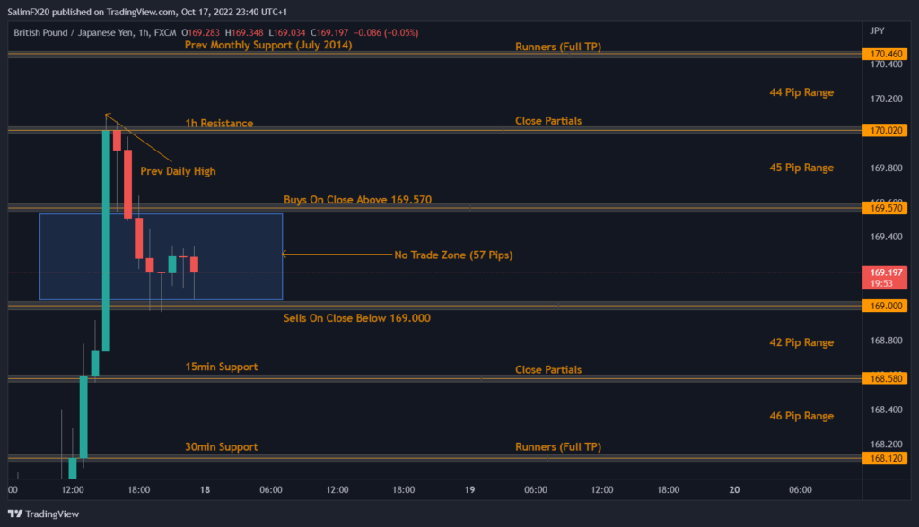Click the 168.580 price axis label
Screen dimensions: 919x527
[887, 380]
